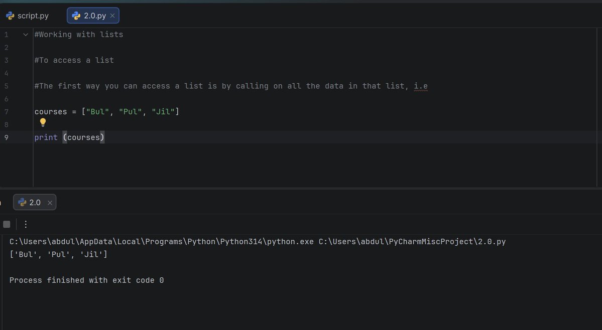The width and height of the screenshot is (602, 330).
Task: Click the '#To access a list' comment
Action: tap(74, 60)
